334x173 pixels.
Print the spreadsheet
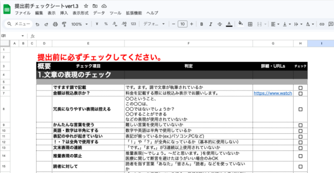click(x=55, y=24)
